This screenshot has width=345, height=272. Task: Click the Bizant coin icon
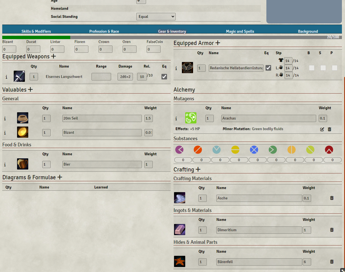23,132
